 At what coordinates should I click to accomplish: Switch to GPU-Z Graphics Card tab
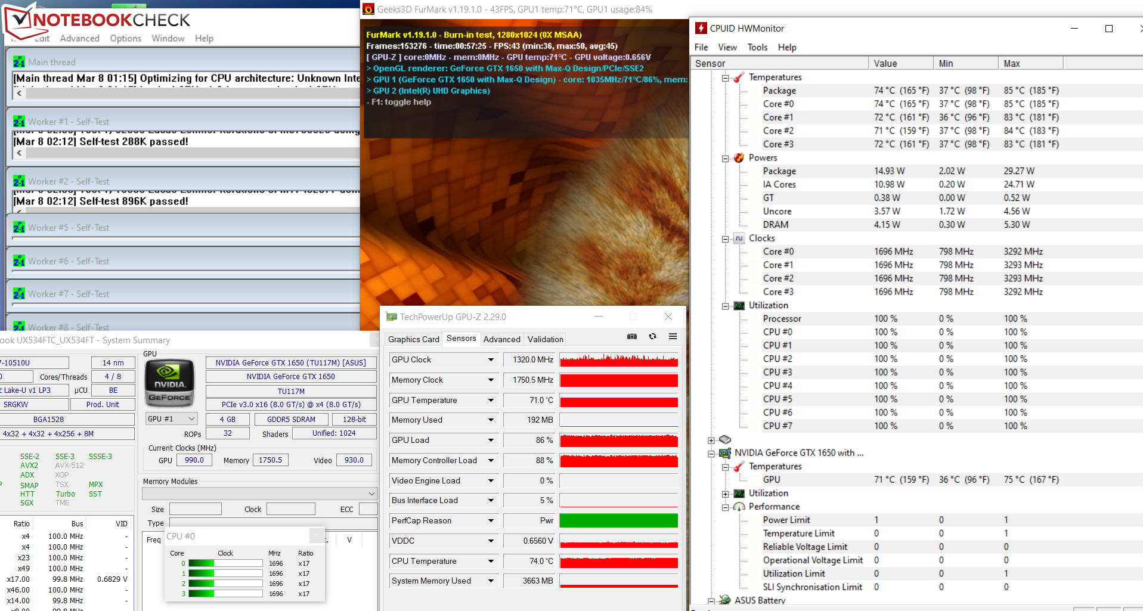point(414,339)
